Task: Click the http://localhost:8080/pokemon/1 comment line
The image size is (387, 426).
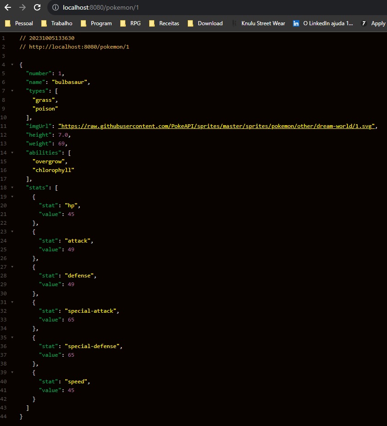Action: click(x=74, y=47)
